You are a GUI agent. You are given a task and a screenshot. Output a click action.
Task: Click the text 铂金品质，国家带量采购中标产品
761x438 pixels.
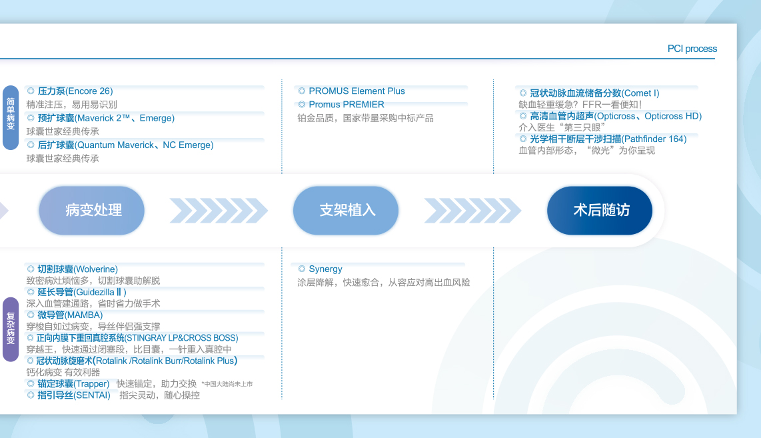click(365, 118)
